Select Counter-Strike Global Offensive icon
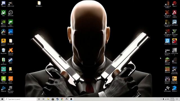The width and height of the screenshot is (180, 101). (174, 80)
